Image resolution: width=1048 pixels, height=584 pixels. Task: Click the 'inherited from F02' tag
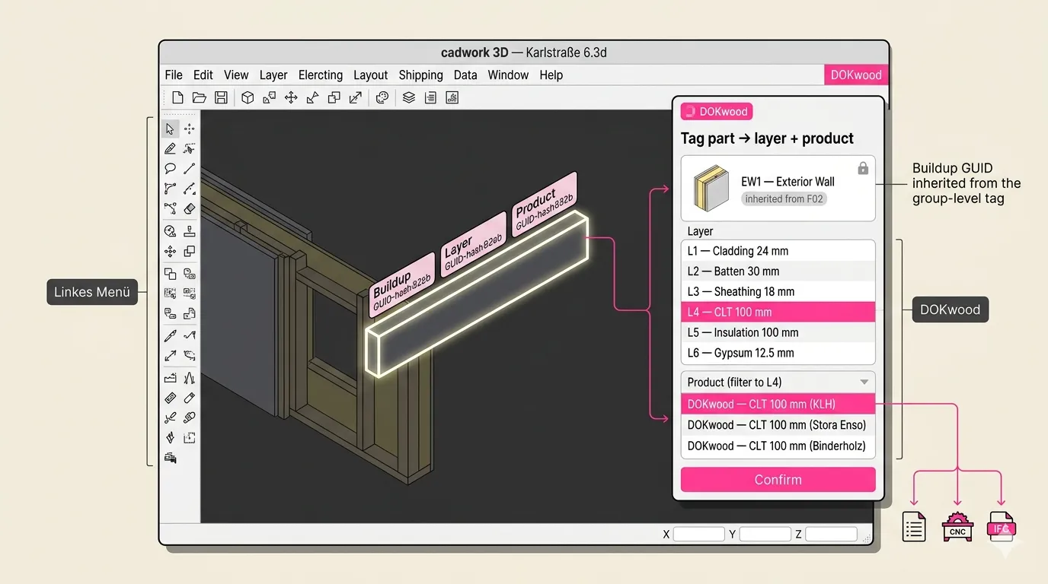(x=784, y=199)
